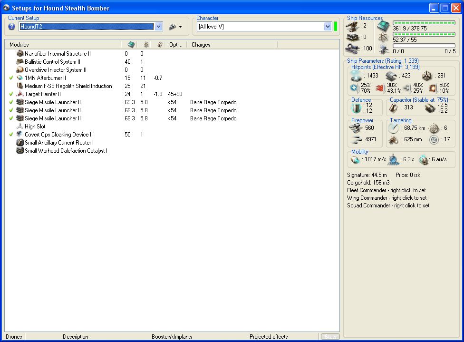Click the drone bay icon in Ship Resources

click(384, 49)
